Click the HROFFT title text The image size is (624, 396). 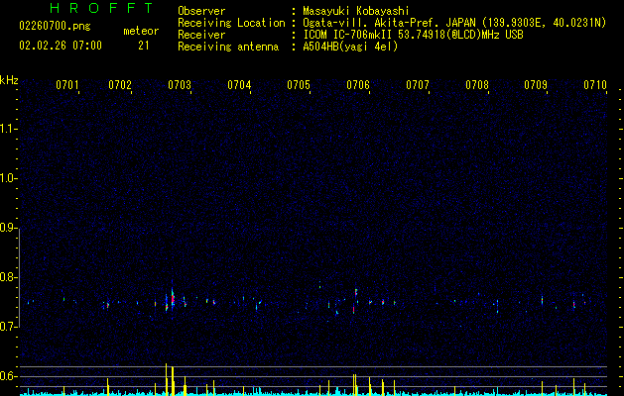tap(101, 8)
